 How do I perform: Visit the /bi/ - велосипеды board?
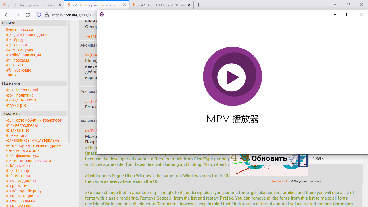click(22, 125)
